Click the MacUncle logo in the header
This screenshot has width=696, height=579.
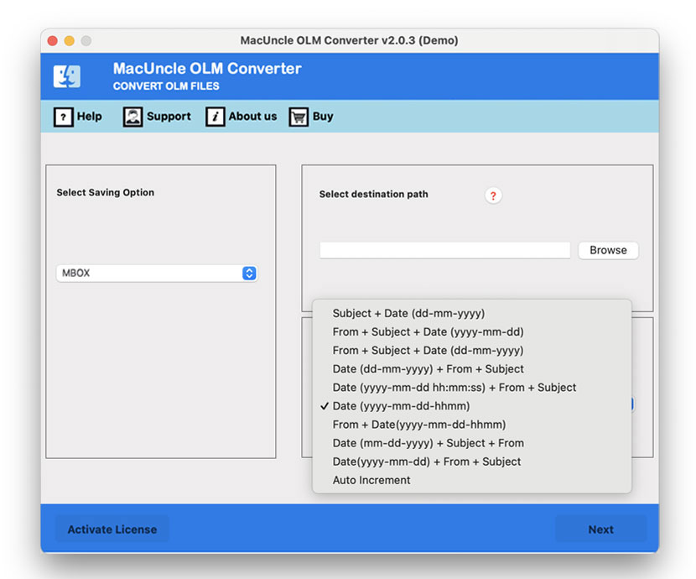click(67, 76)
